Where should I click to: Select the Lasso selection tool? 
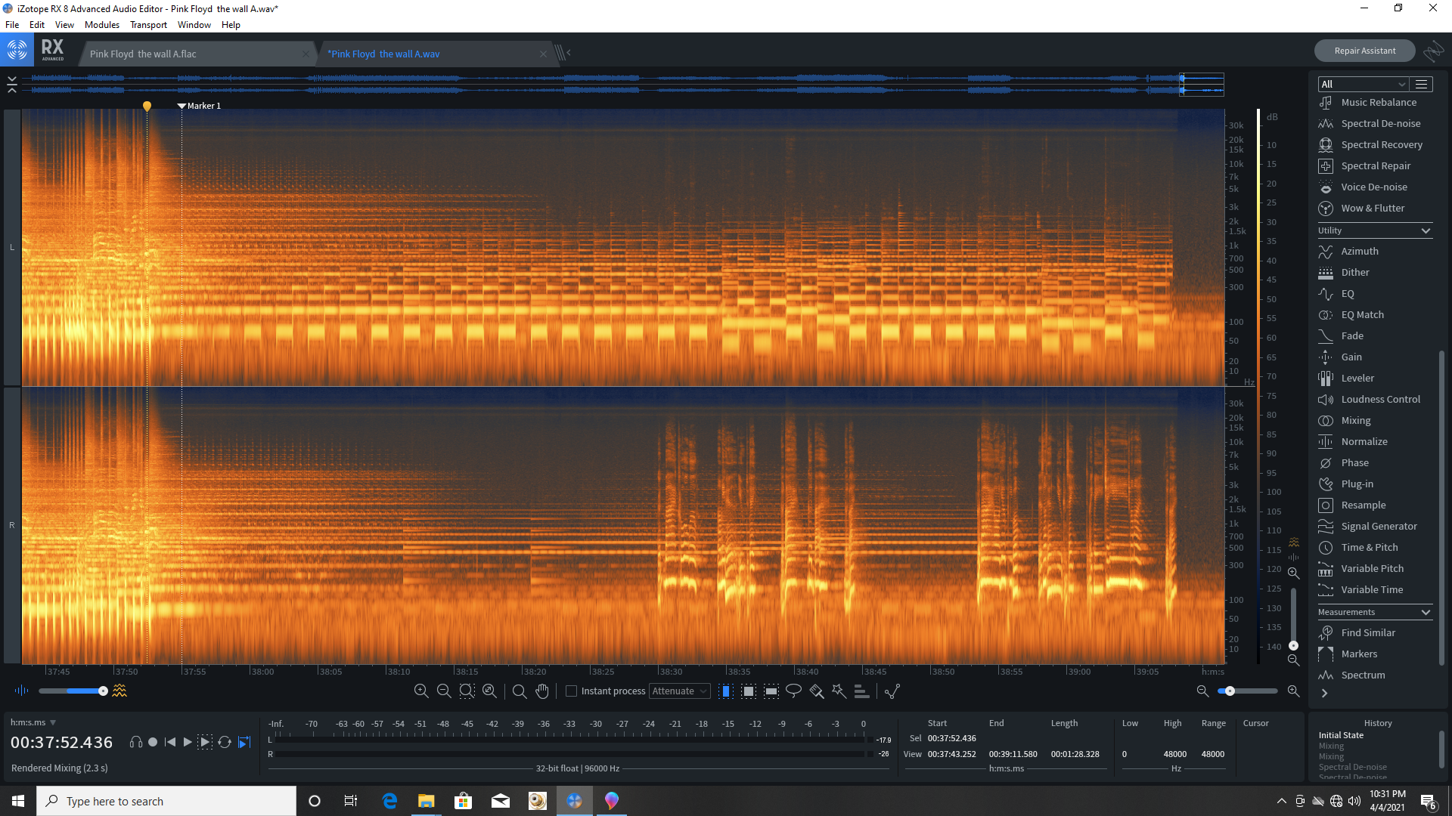point(793,691)
